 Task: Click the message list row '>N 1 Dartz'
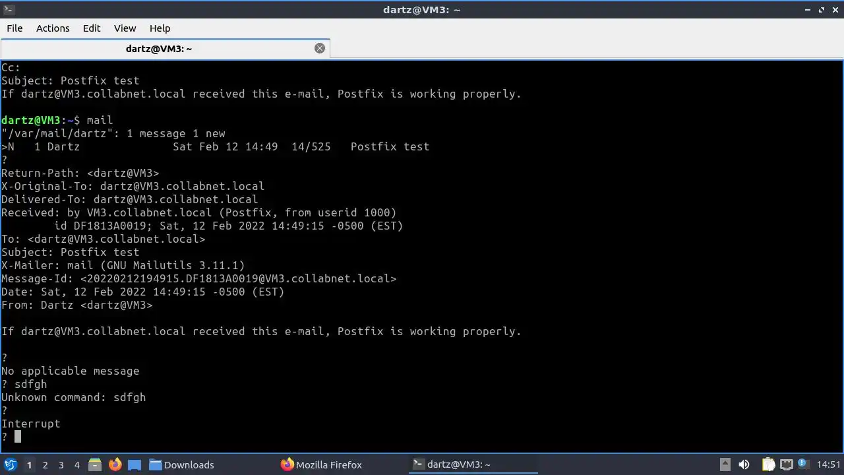pos(215,146)
